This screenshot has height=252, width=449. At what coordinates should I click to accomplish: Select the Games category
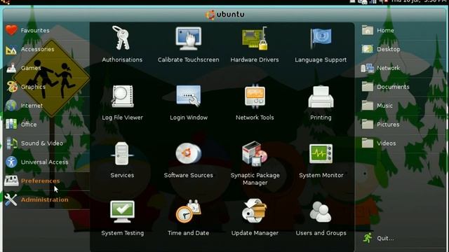pyautogui.click(x=47, y=68)
